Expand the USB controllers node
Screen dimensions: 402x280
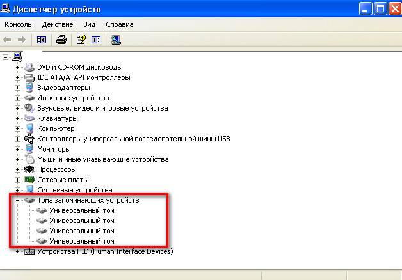(x=17, y=139)
